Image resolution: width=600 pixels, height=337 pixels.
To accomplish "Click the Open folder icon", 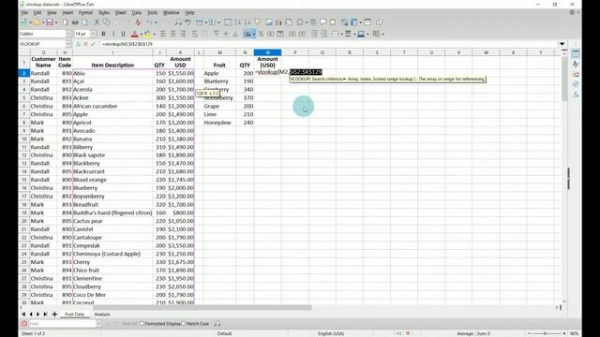I will click(x=37, y=22).
